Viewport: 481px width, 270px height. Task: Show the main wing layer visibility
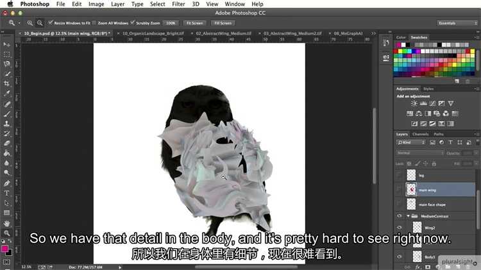click(x=399, y=190)
